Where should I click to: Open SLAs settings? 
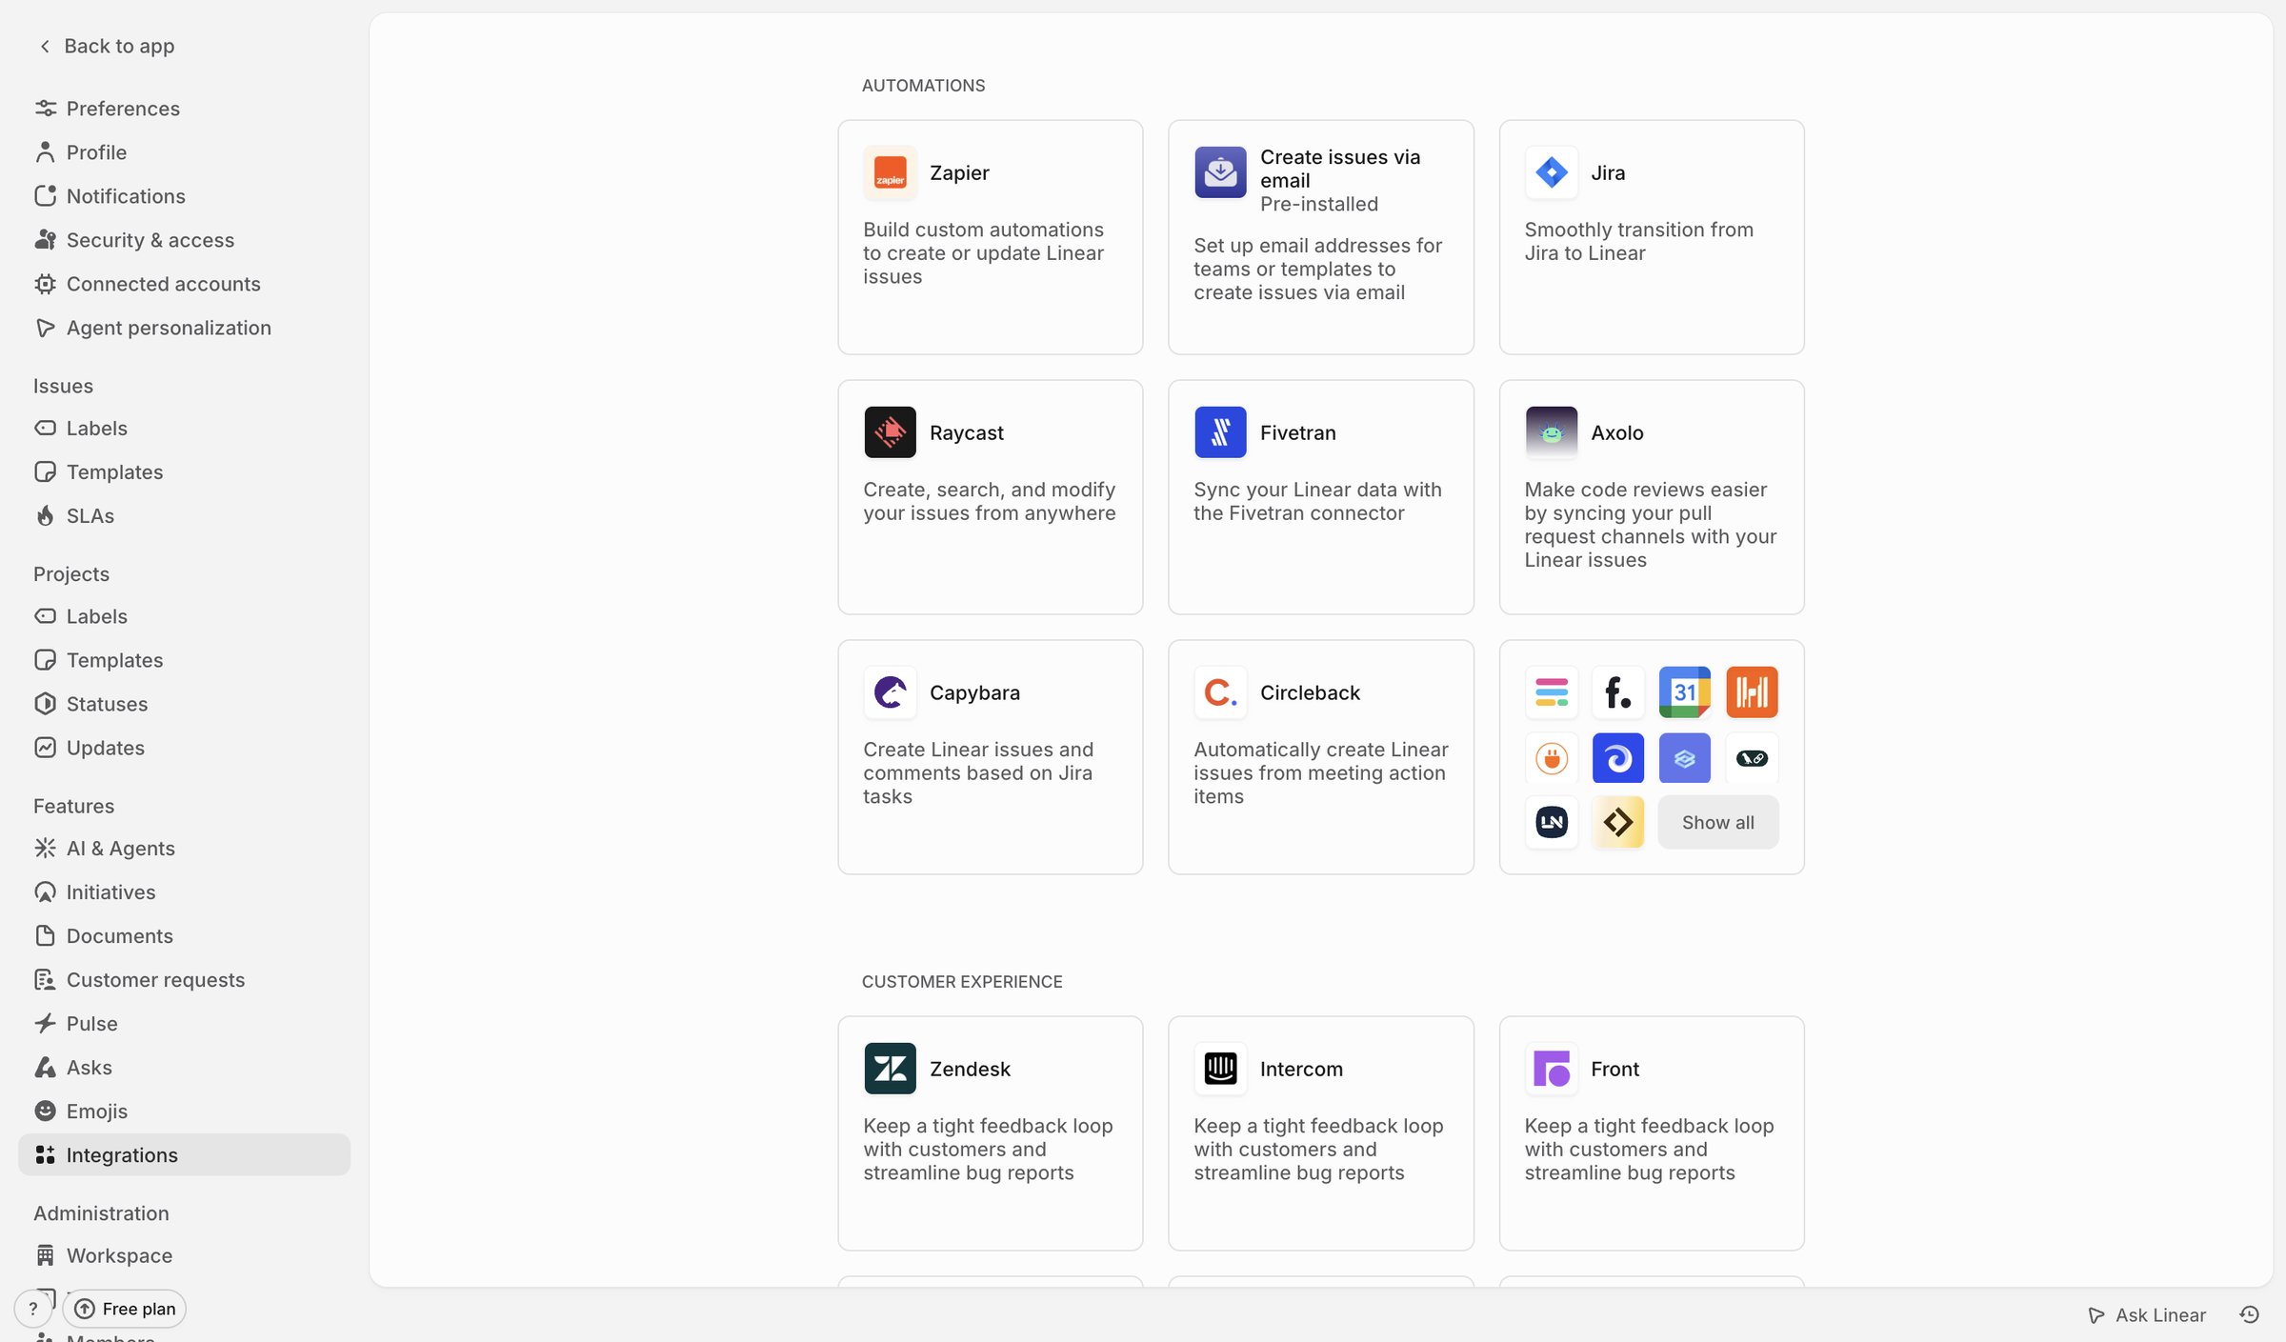(184, 516)
